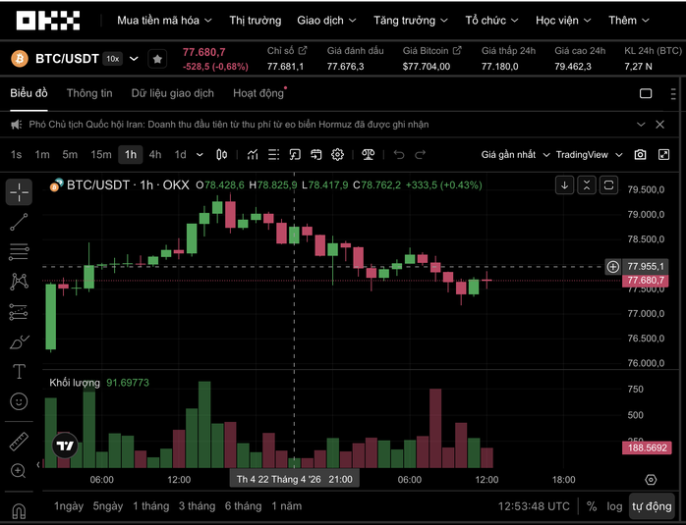686x525 pixels.
Task: Set chart range to 3 tháng
Action: click(197, 506)
